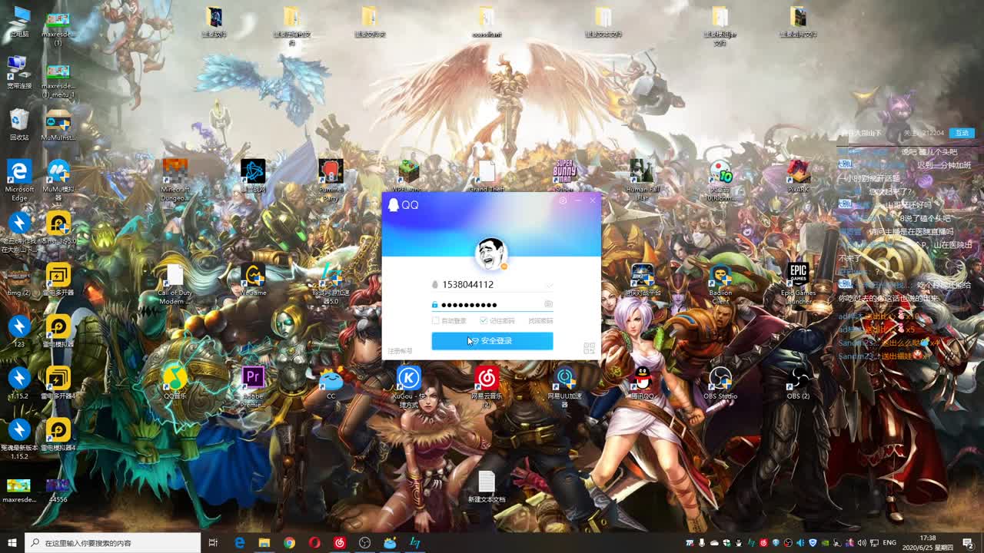Select the Badlion Client desktop shortcut
The image size is (984, 553).
pos(720,284)
